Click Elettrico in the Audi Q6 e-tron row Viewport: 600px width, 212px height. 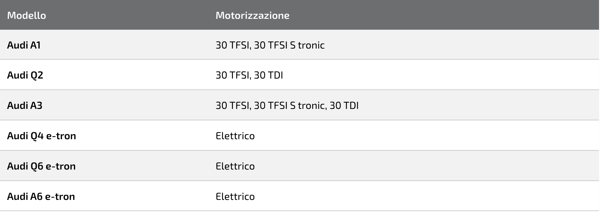click(x=235, y=166)
